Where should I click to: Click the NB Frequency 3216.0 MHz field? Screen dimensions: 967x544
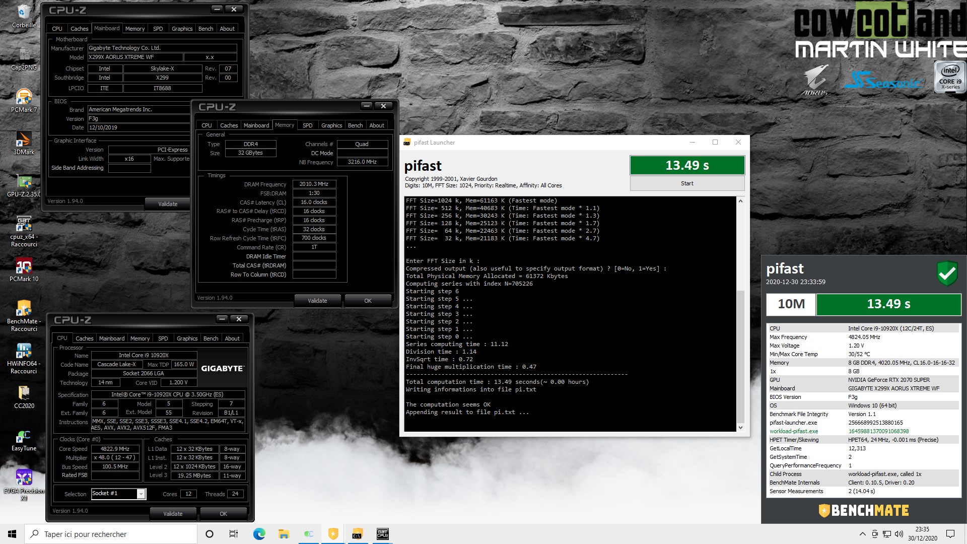(x=362, y=162)
